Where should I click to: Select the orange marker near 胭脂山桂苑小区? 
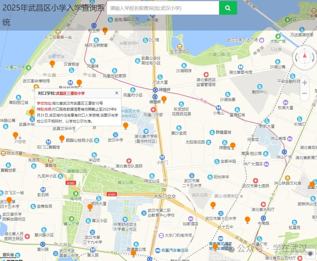[x=62, y=139]
